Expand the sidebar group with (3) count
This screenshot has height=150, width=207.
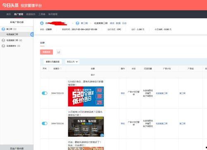[13, 46]
